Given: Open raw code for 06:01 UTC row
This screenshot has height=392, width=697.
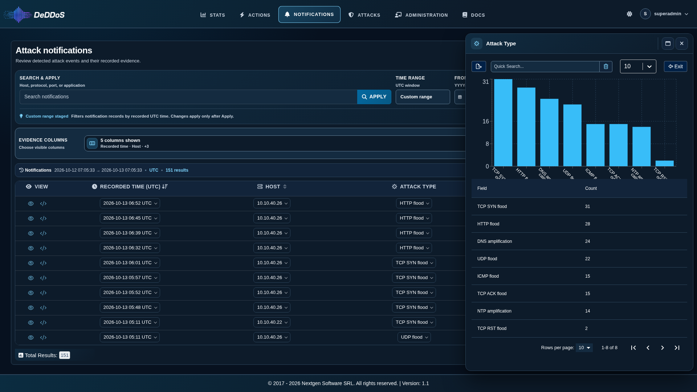Looking at the screenshot, I should [x=43, y=263].
